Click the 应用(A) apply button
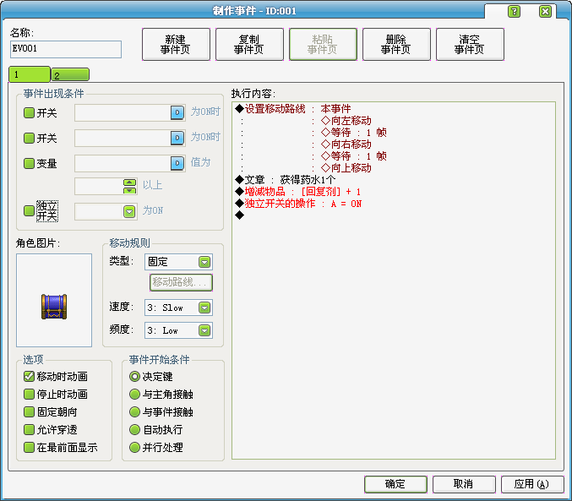Screen dimensions: 572x501 click(x=532, y=484)
